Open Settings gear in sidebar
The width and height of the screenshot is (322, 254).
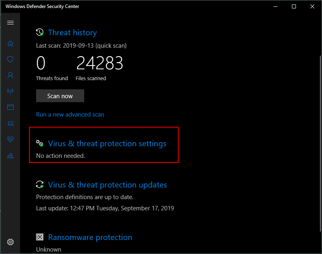pos(10,242)
